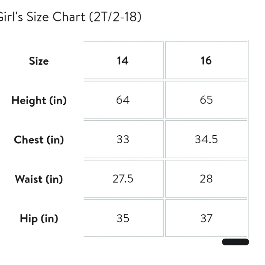Image resolution: width=265 pixels, height=265 pixels.
Task: Click the waist value 27.5 cell
Action: point(123,179)
